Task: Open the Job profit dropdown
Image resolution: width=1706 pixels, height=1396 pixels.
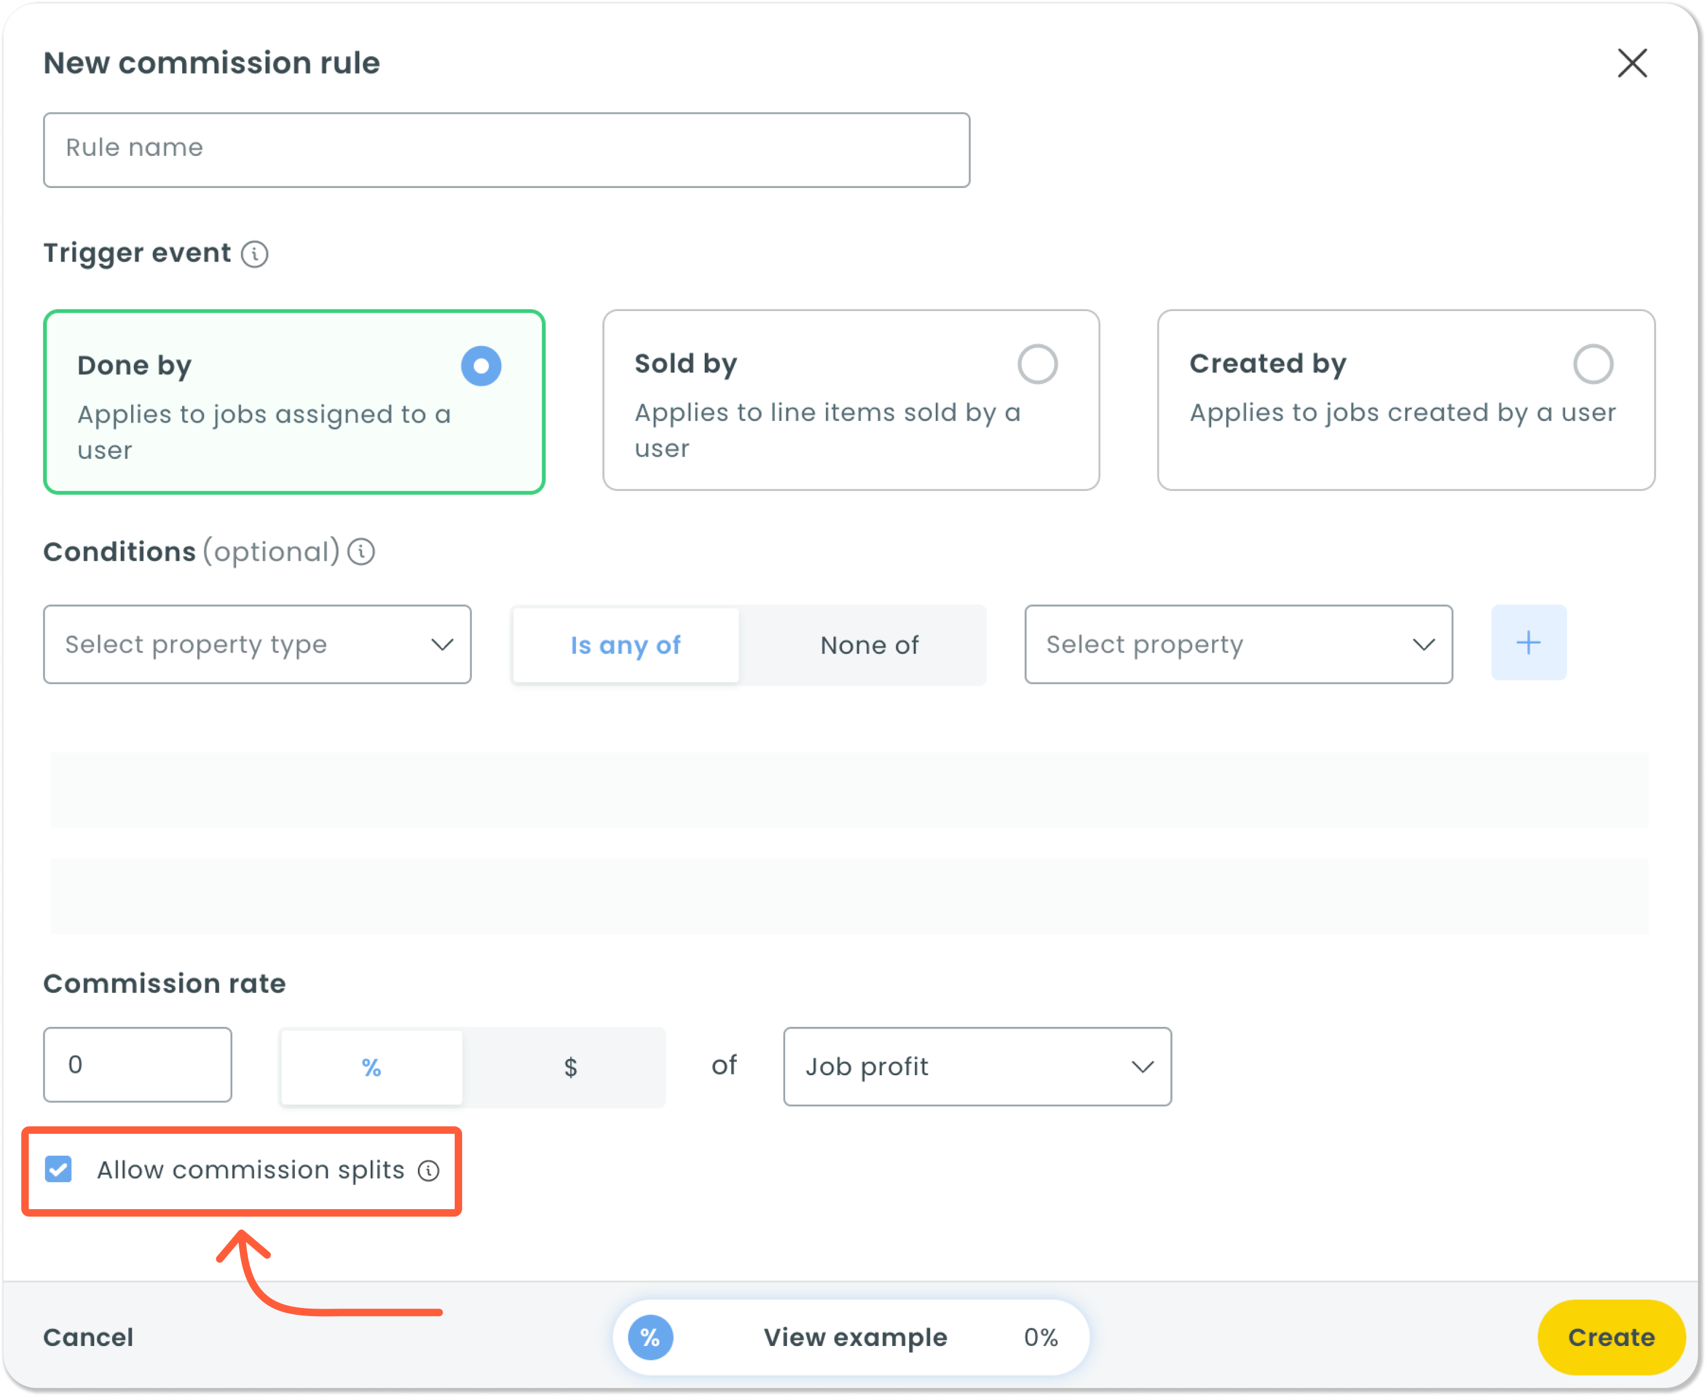Action: point(977,1067)
